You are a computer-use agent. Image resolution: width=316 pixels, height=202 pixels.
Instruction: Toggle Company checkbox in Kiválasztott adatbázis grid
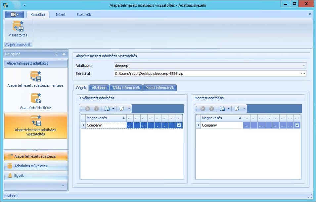(x=179, y=125)
